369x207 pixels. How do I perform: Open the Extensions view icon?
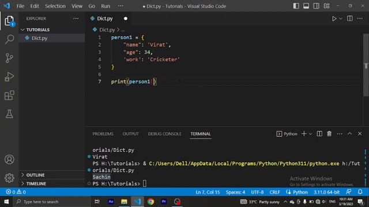tap(9, 95)
